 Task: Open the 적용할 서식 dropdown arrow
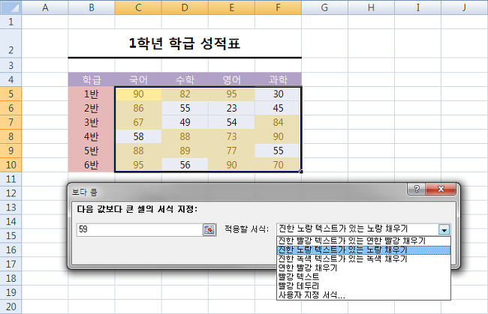pyautogui.click(x=444, y=230)
